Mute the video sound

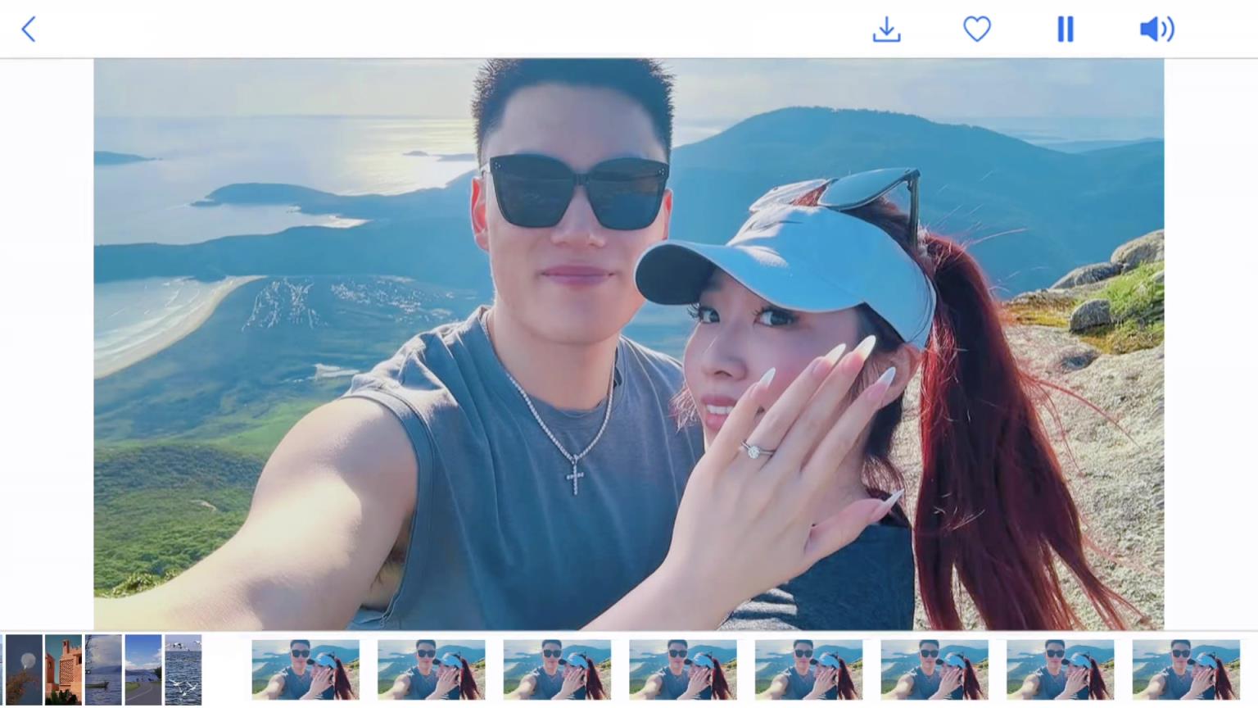point(1156,29)
